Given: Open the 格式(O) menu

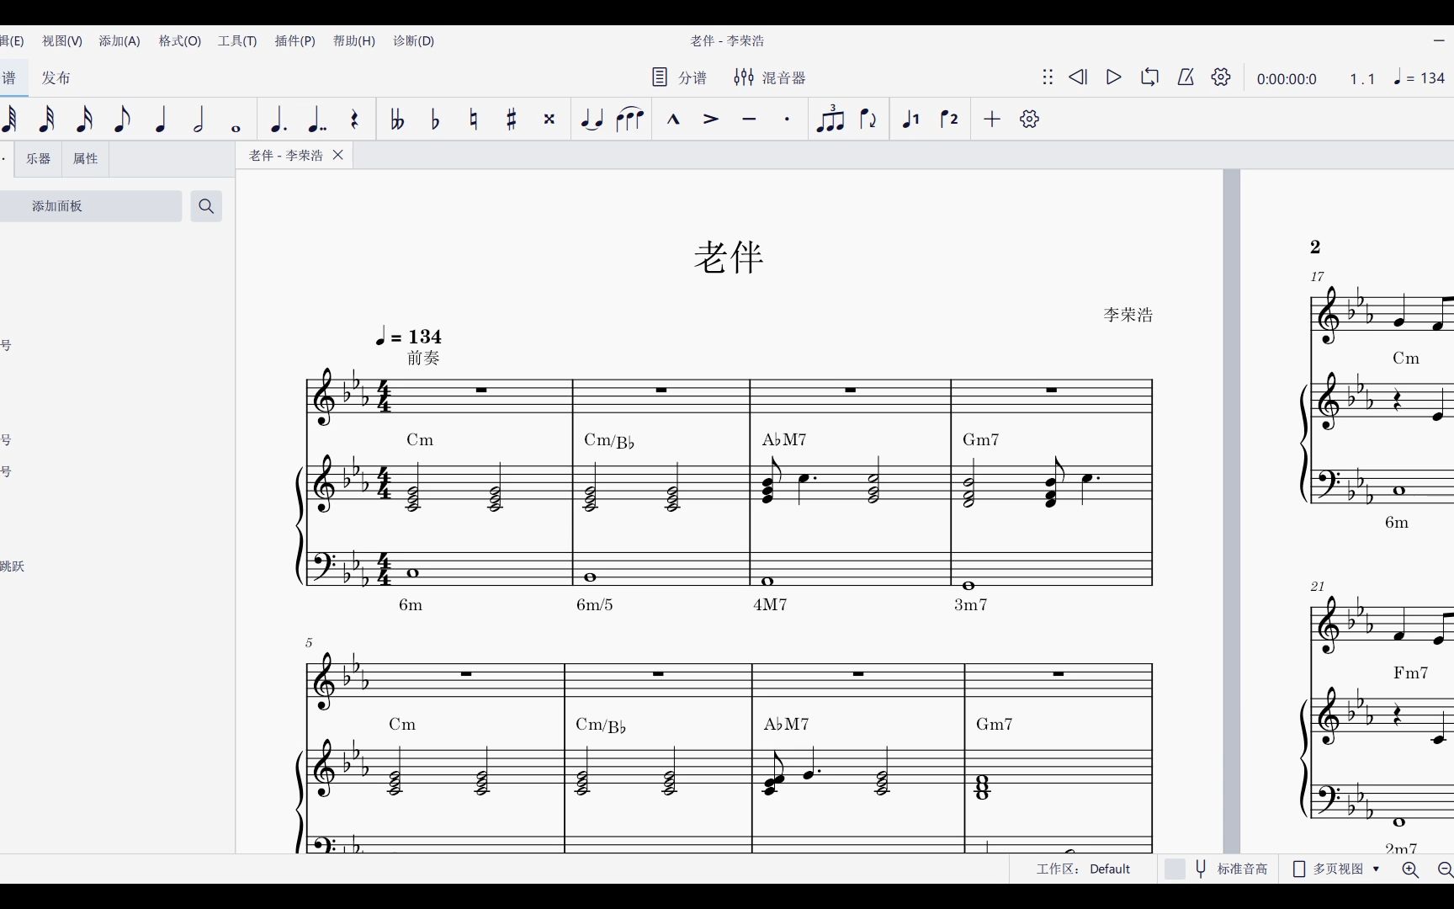Looking at the screenshot, I should point(180,40).
